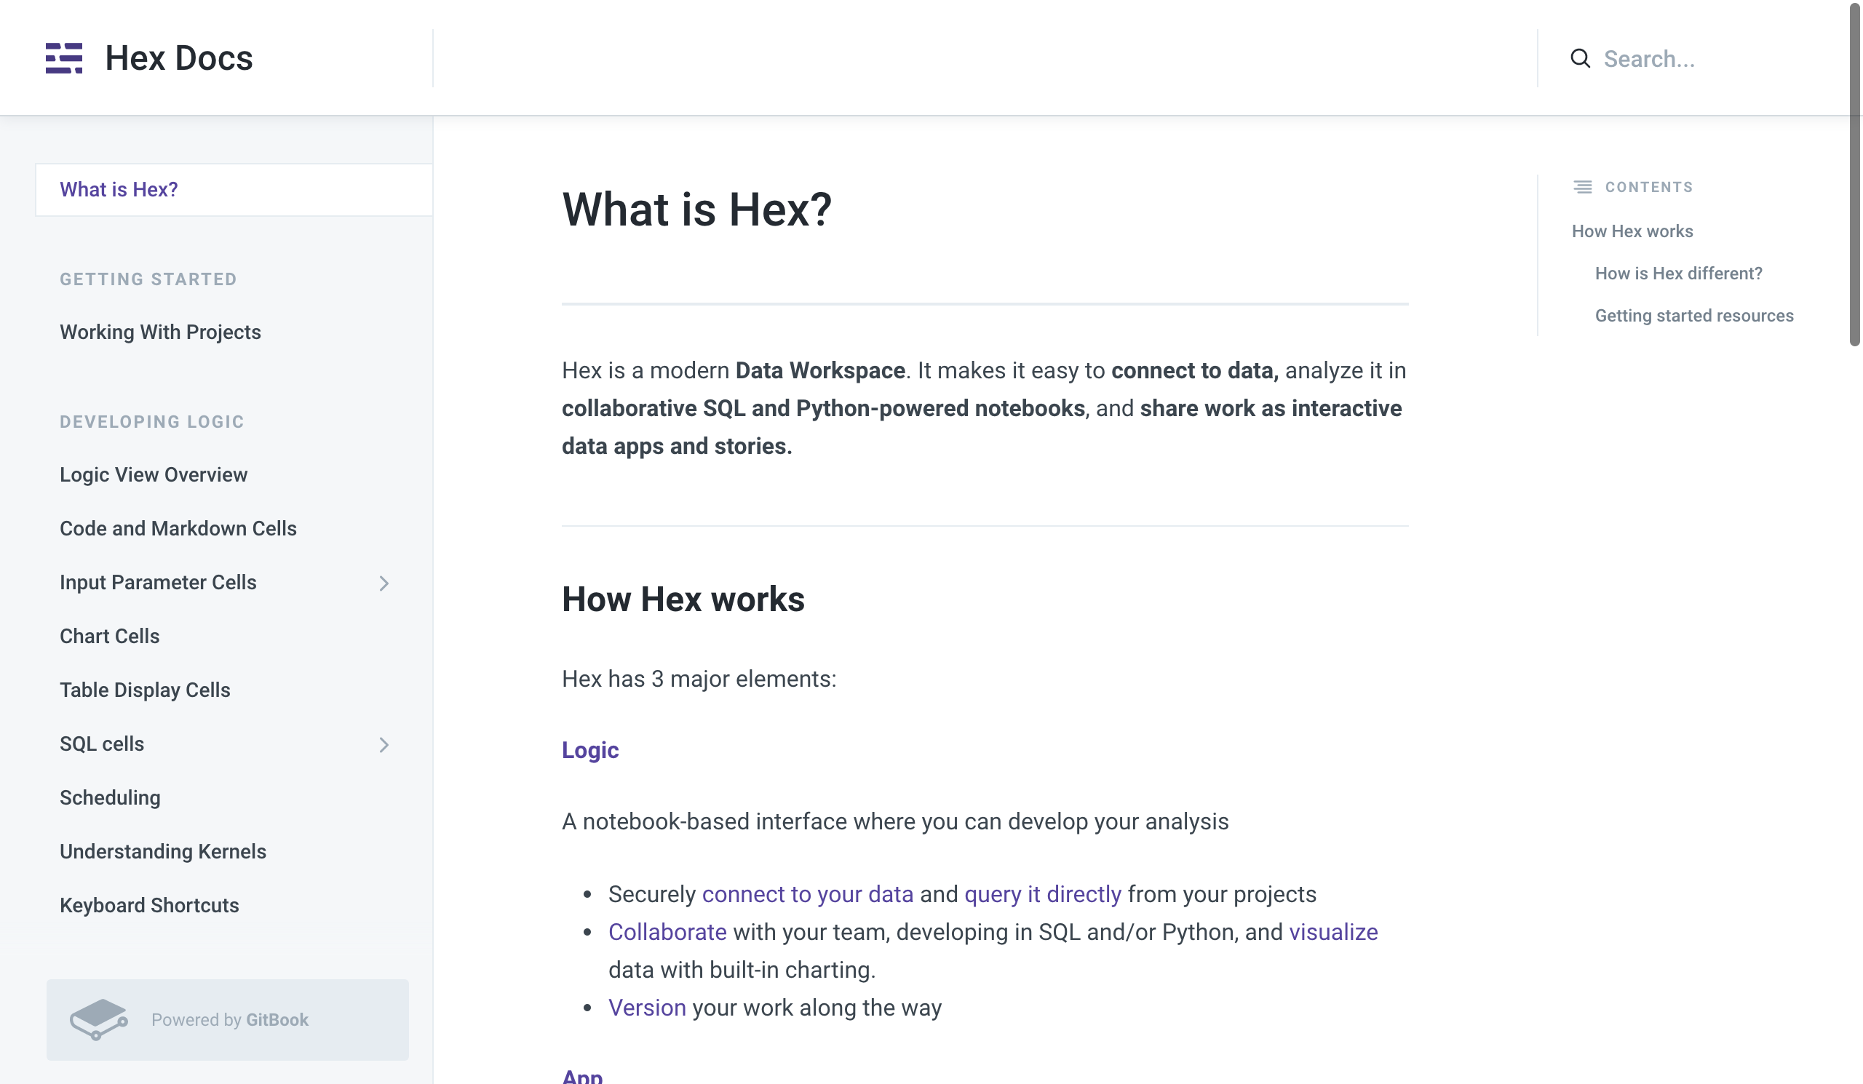Jump to How Hex works section

click(x=1632, y=231)
